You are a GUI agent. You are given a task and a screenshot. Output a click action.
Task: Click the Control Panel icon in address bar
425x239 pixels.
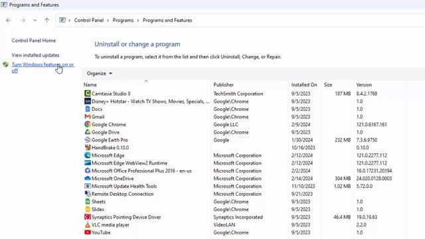tap(62, 21)
